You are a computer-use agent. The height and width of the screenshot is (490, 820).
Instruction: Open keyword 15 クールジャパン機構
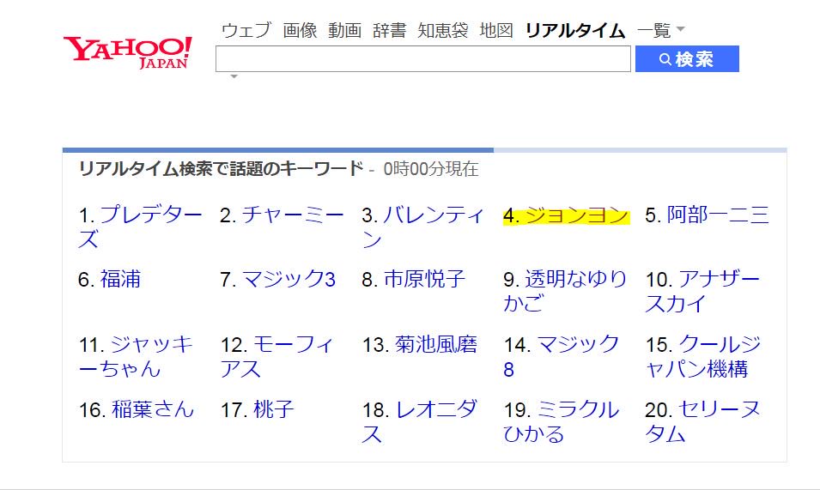coord(703,356)
